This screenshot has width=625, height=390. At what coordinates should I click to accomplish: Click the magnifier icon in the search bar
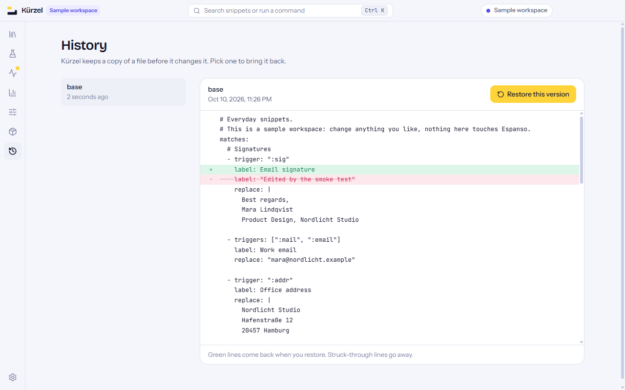(197, 11)
